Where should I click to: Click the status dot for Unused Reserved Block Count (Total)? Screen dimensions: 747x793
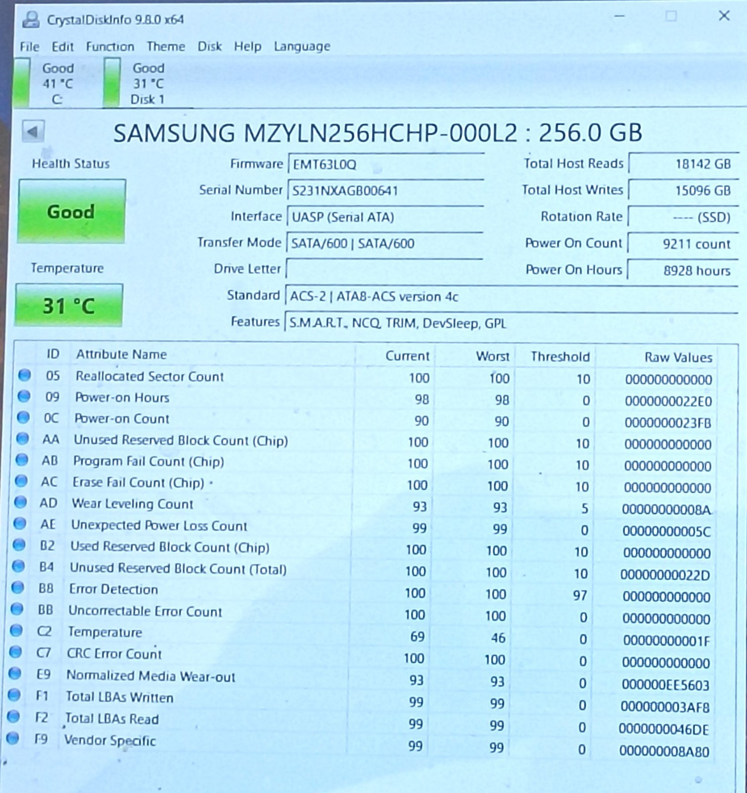pyautogui.click(x=18, y=566)
